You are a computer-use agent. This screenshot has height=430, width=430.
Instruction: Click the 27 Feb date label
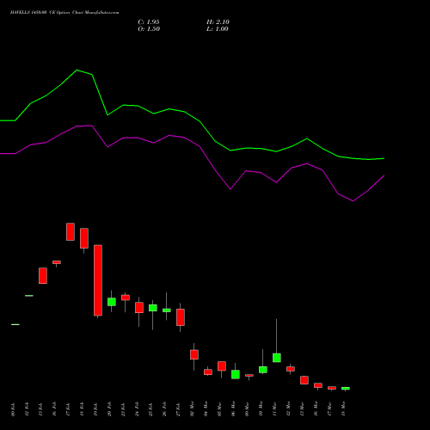click(x=178, y=409)
